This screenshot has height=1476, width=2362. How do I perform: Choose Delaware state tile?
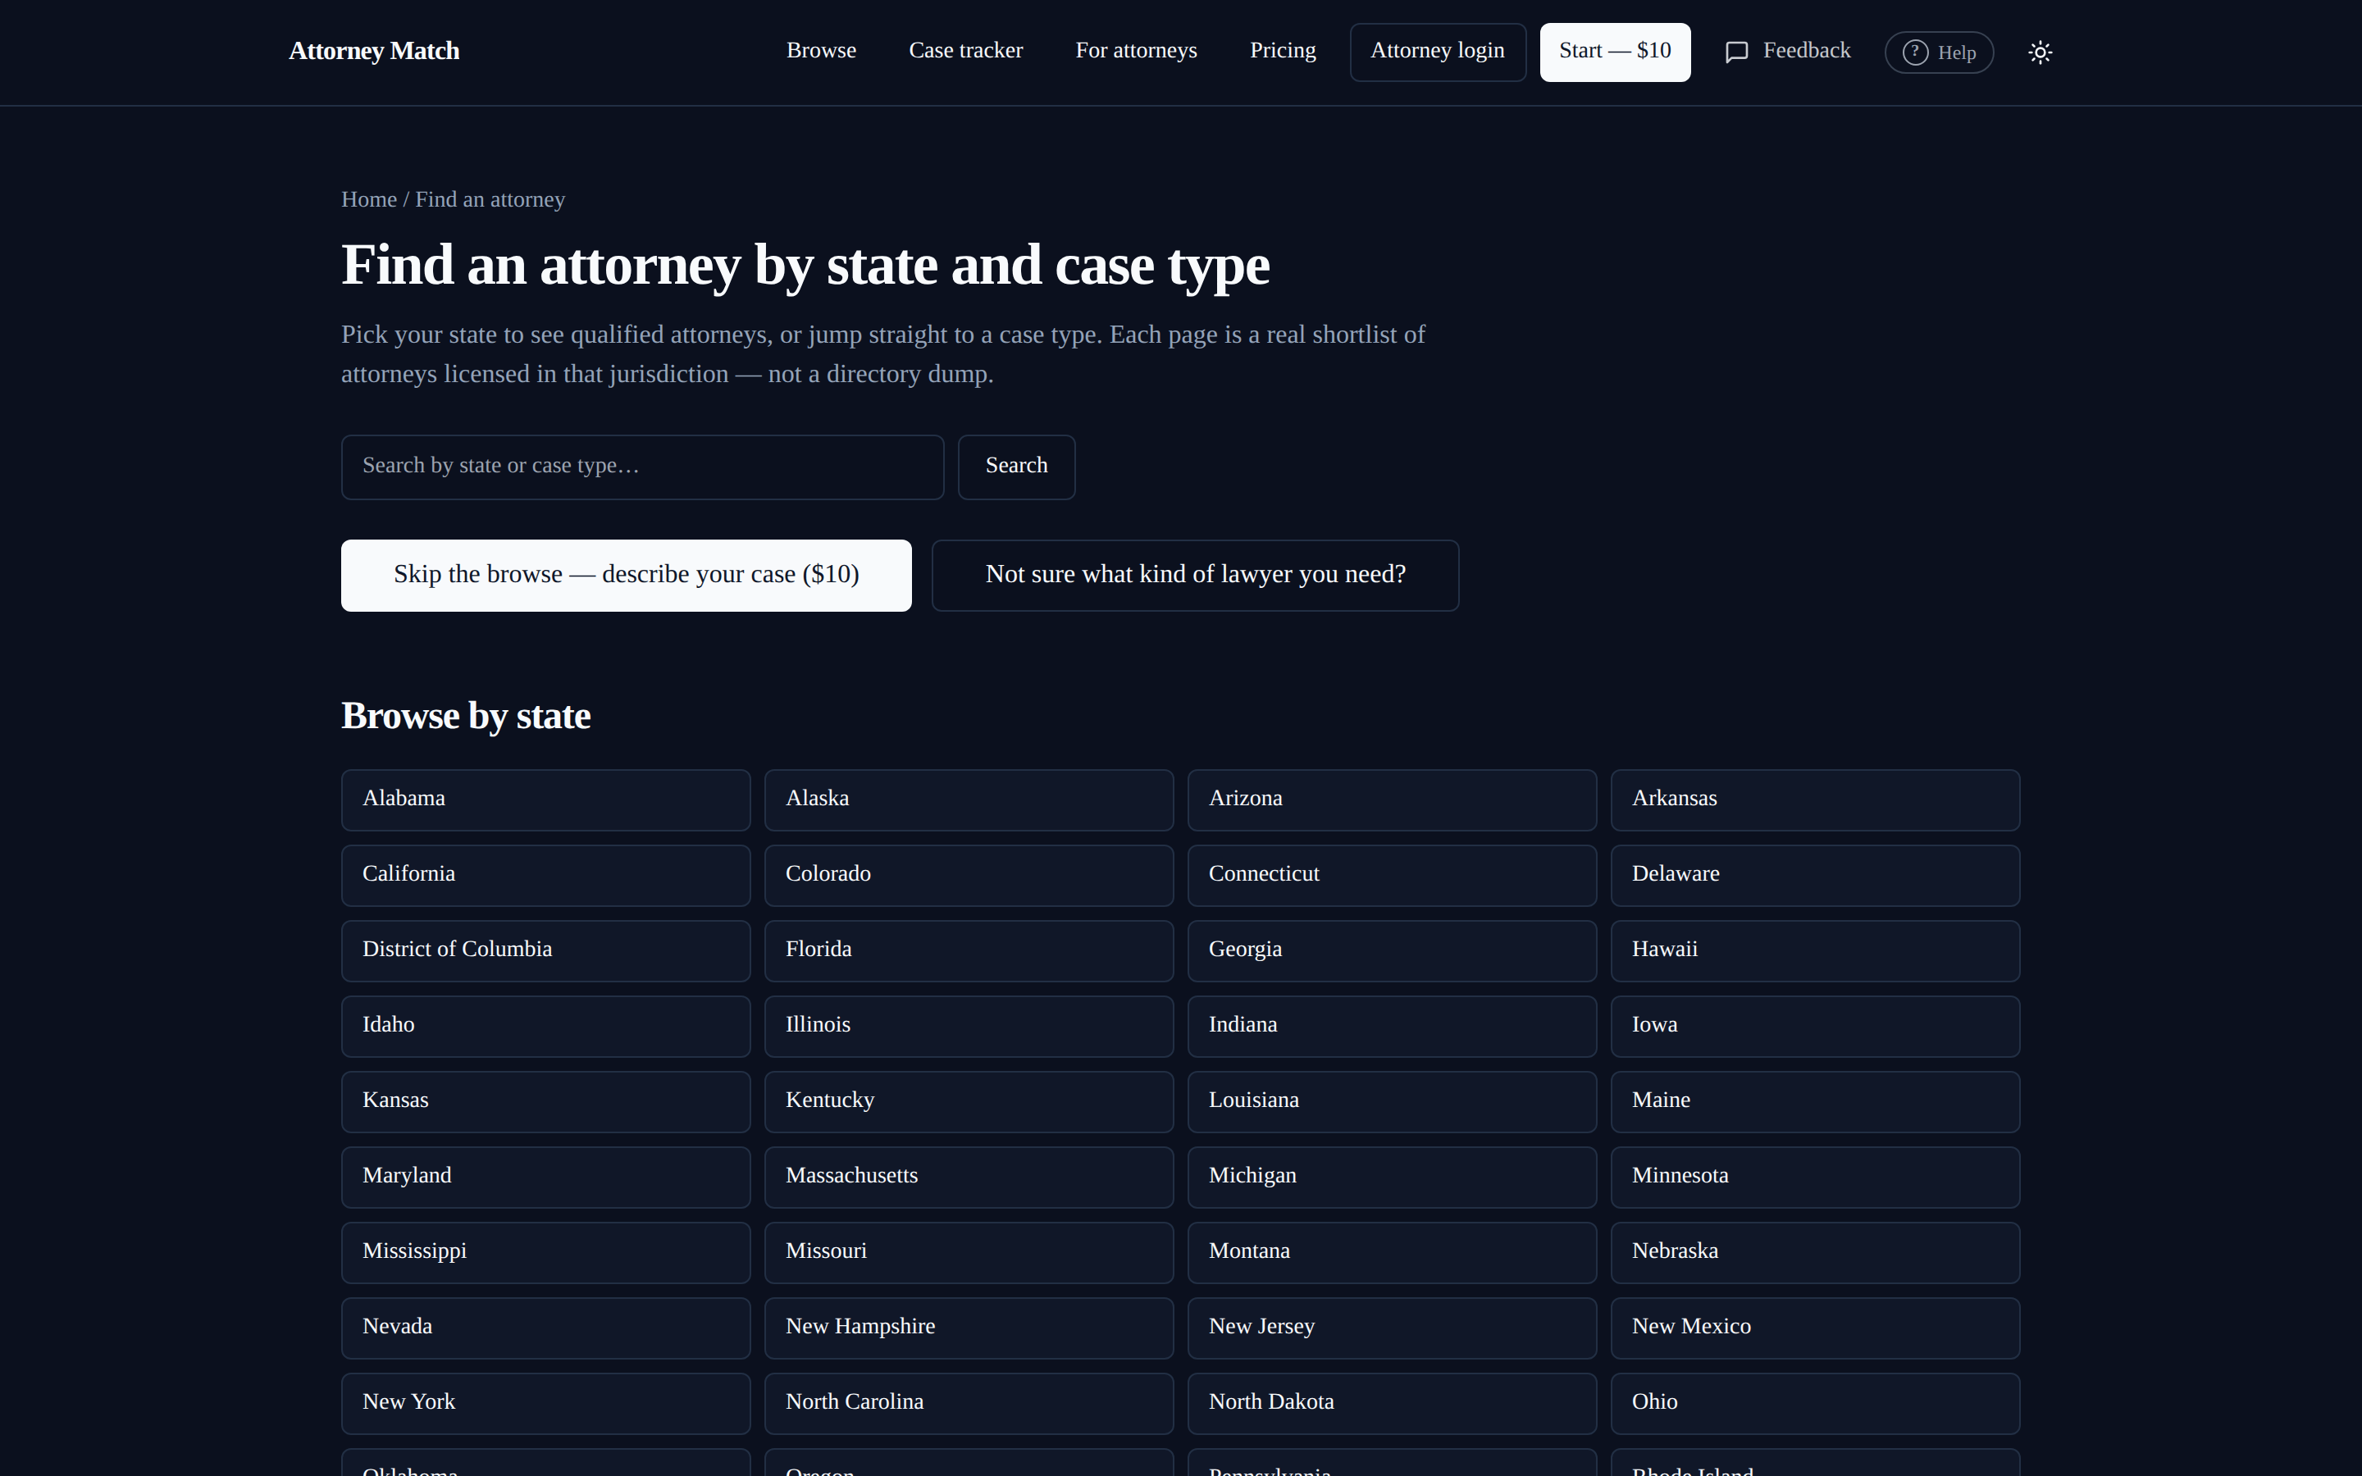click(x=1814, y=875)
